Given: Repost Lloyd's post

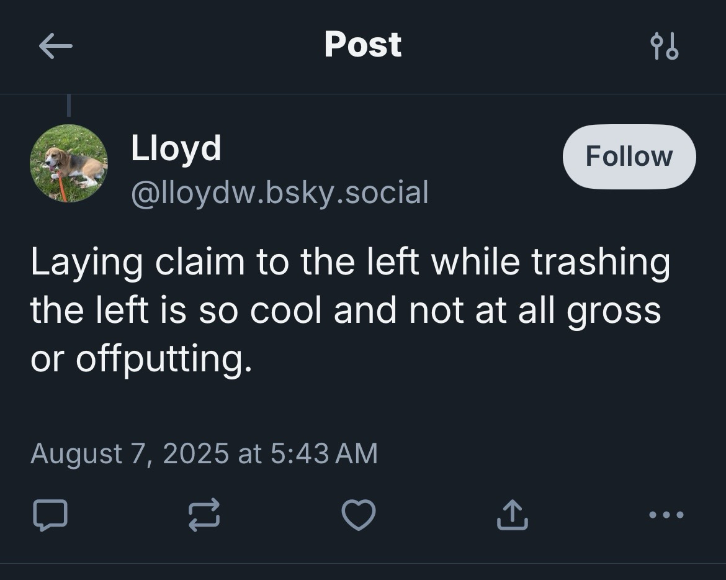Looking at the screenshot, I should tap(204, 515).
